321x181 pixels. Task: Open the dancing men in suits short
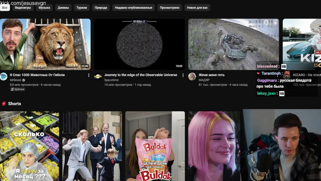pos(92,146)
